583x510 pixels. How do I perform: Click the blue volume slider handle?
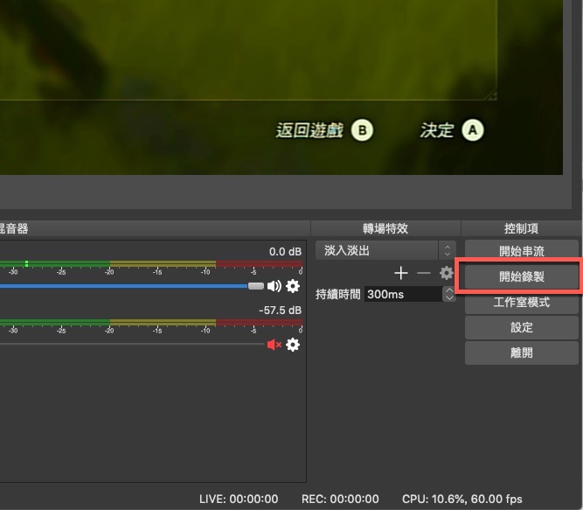[255, 286]
